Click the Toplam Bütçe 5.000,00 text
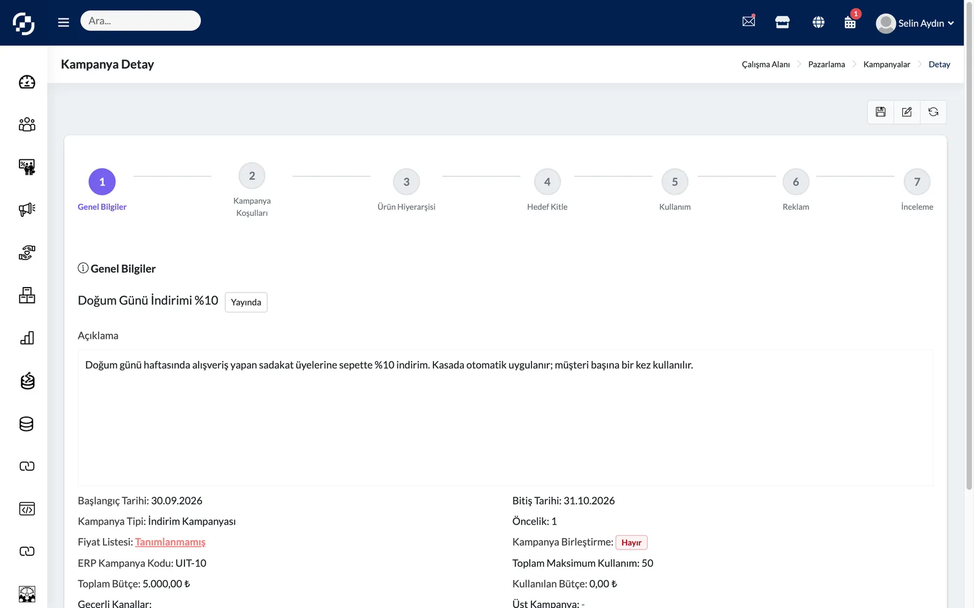This screenshot has height=608, width=974. pos(134,584)
